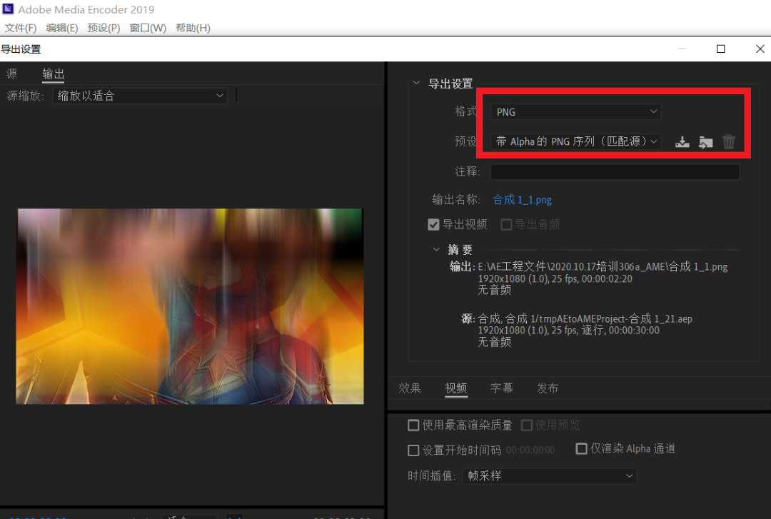The image size is (771, 519).
Task: Open the 预设(P) menu
Action: [104, 28]
